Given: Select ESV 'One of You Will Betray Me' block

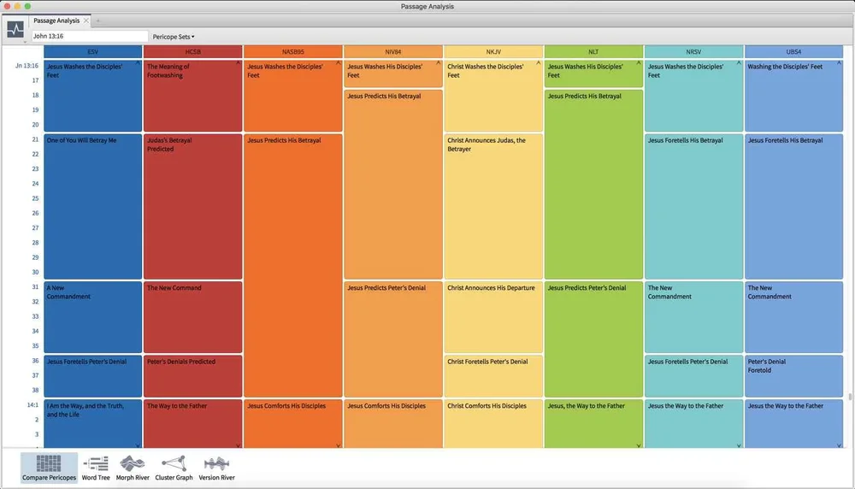Looking at the screenshot, I should click(92, 207).
